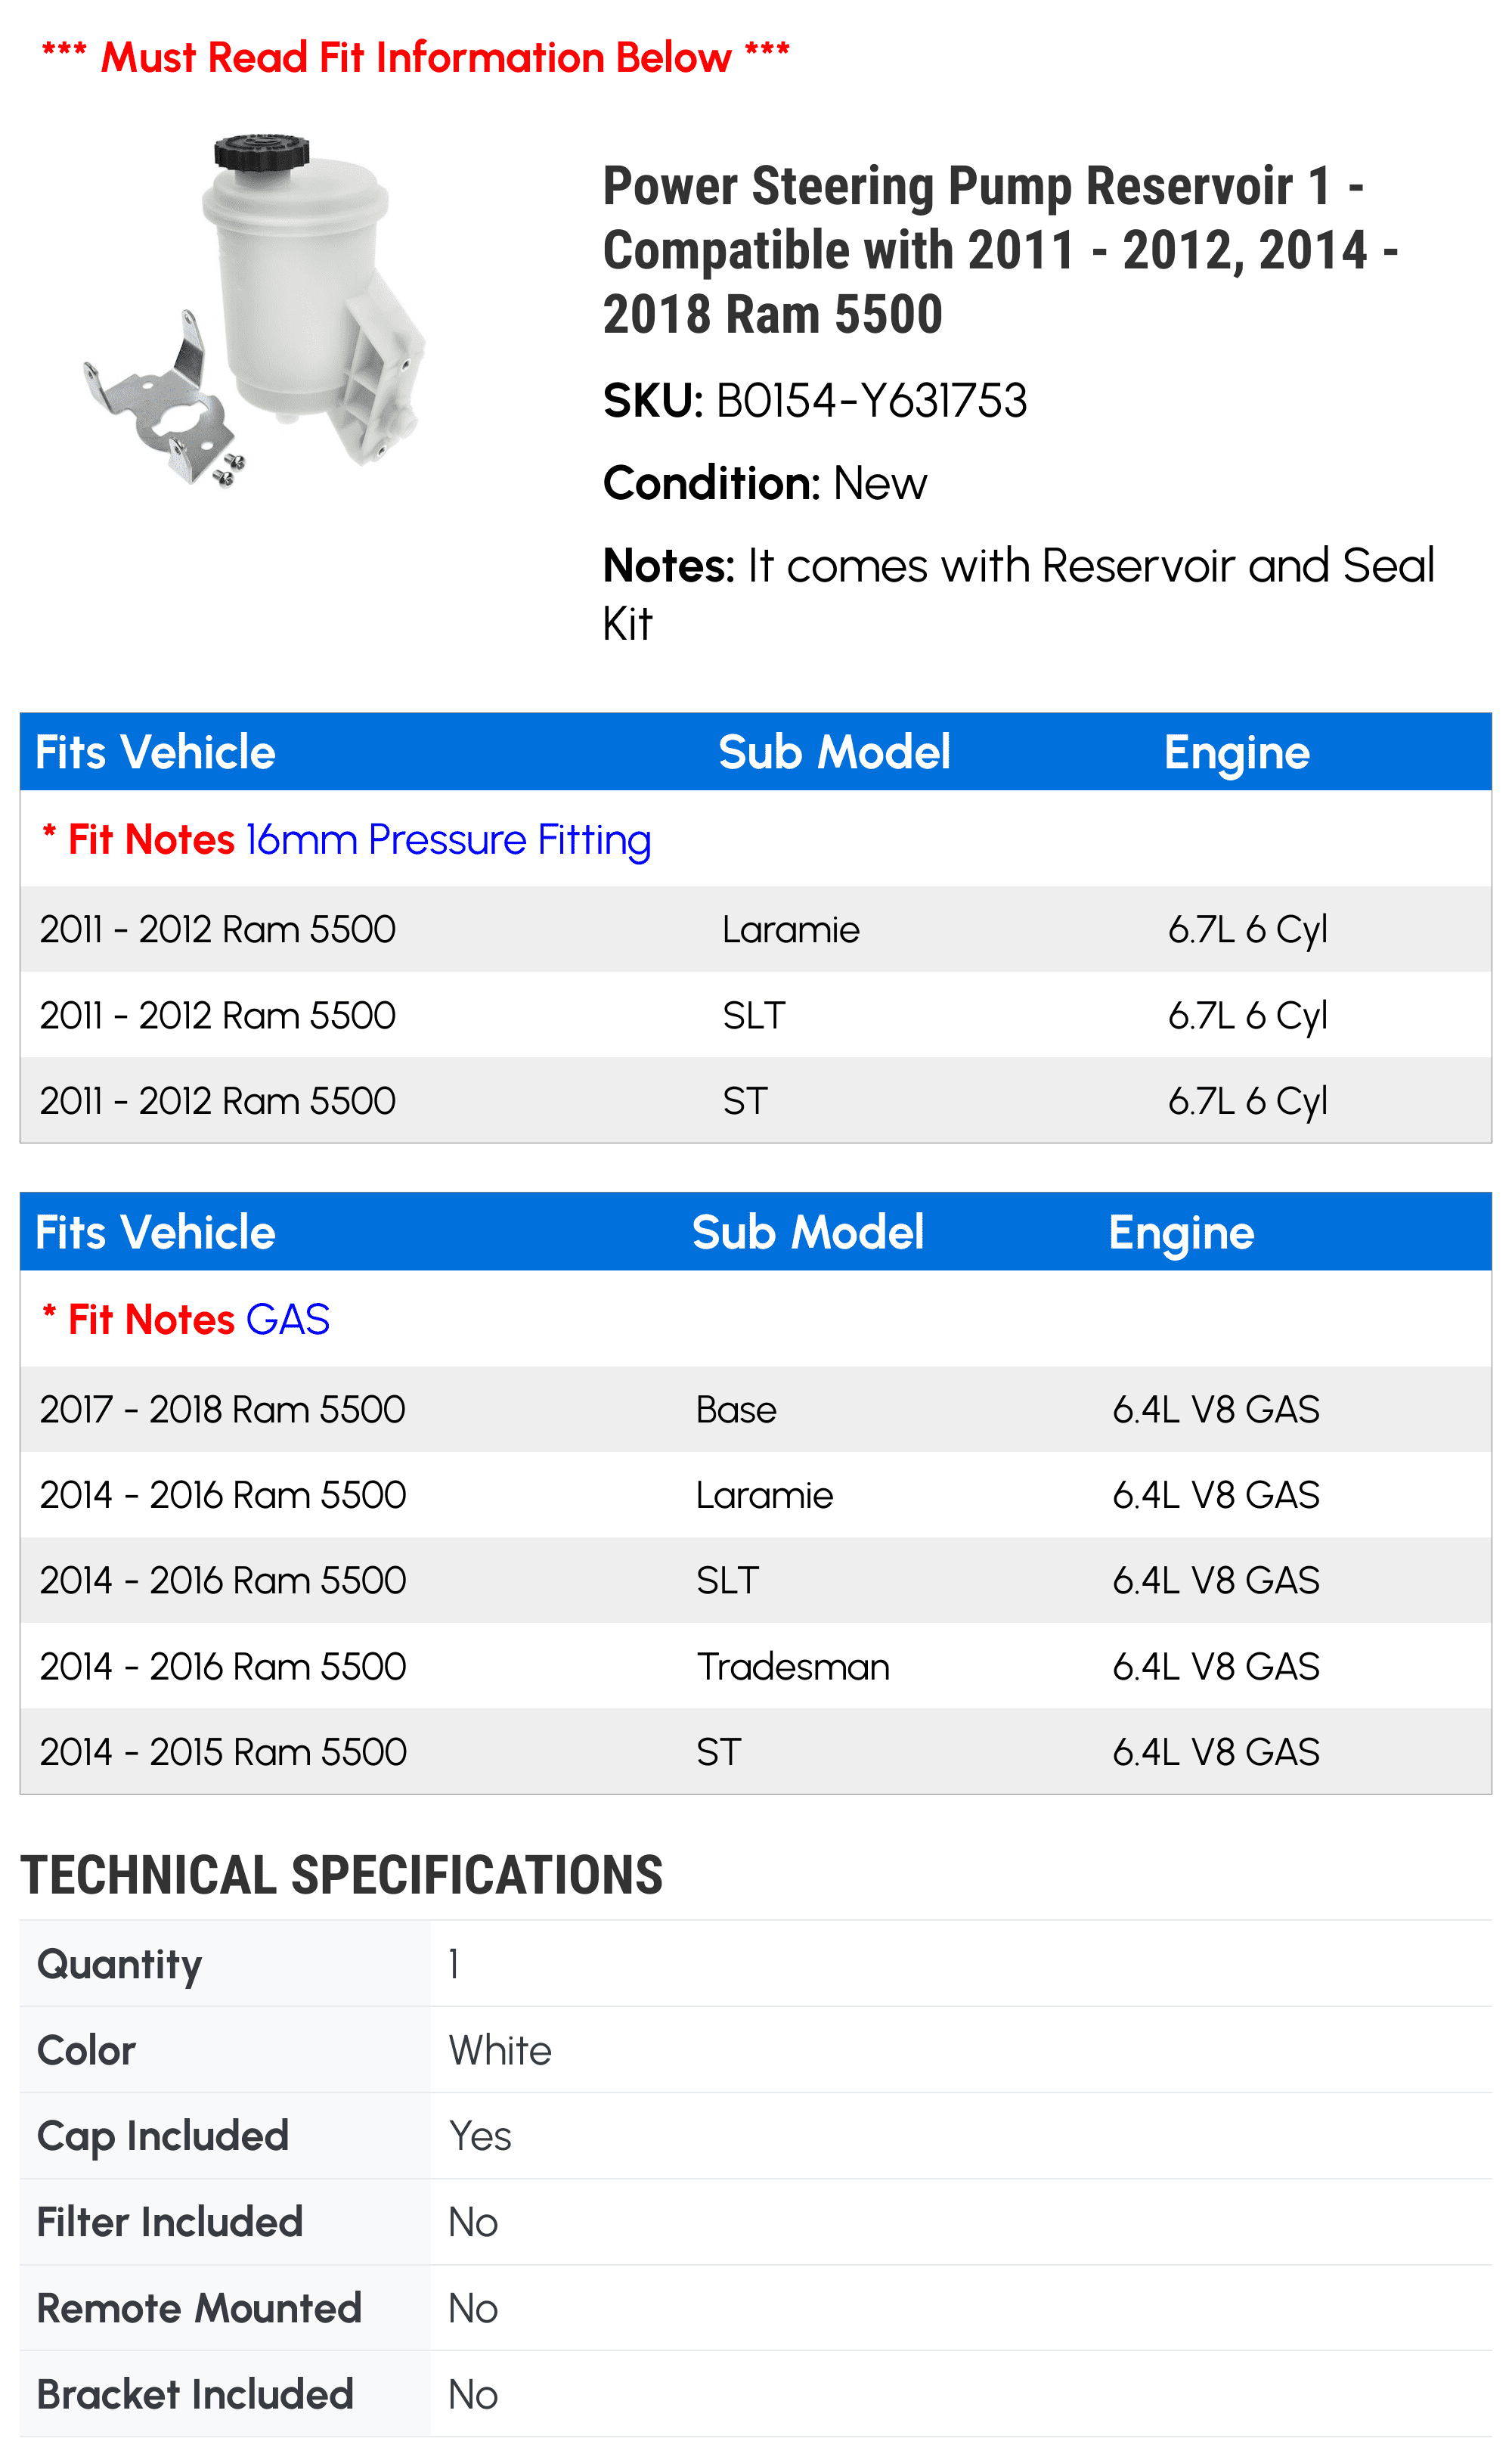Screen dimensions: 1512x2457
Task: Select the 2017 - 2018 Ram 5500 Base row
Action: (756, 1409)
